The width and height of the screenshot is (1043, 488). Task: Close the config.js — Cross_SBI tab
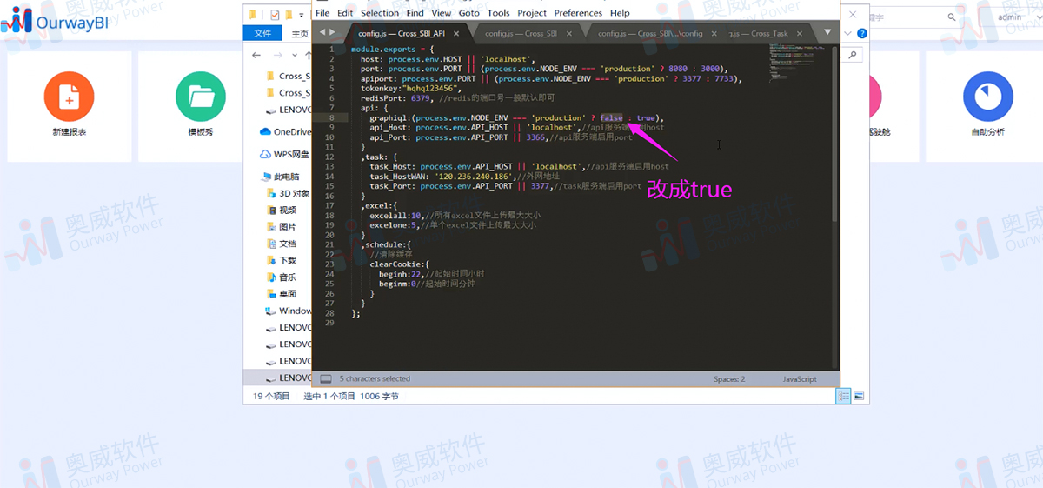569,33
